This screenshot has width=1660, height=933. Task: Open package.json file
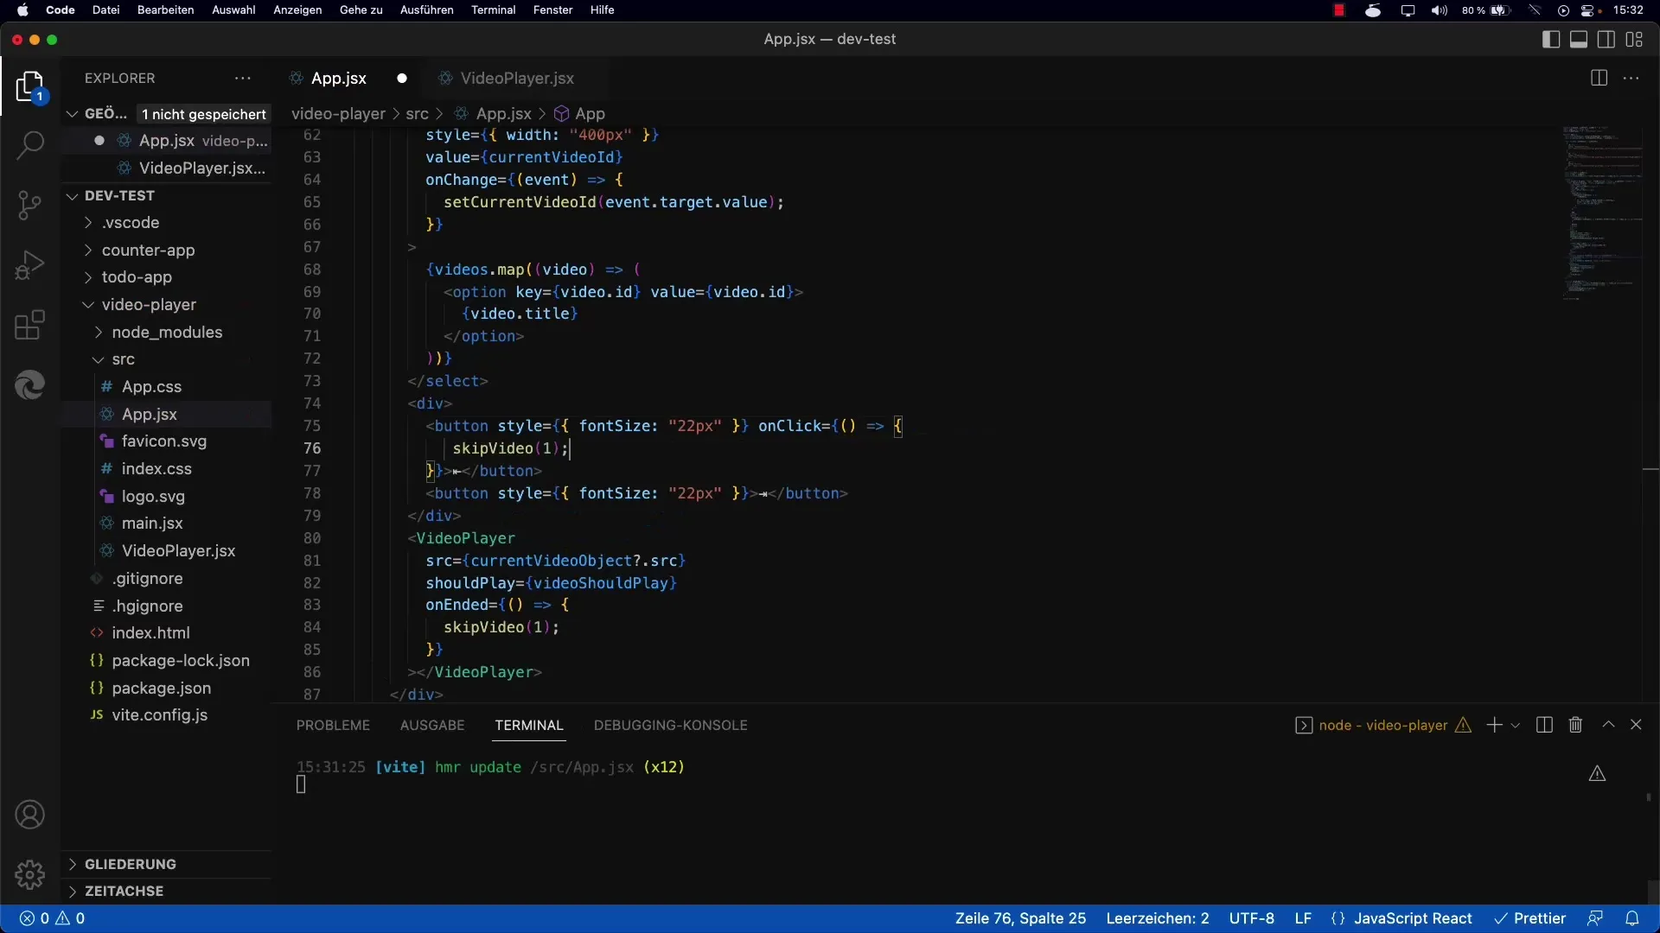tap(161, 689)
